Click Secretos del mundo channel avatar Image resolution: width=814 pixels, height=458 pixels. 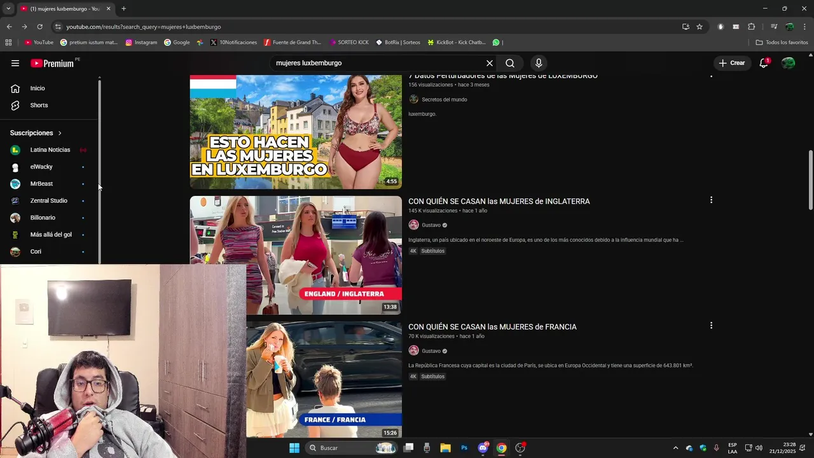[x=413, y=99]
